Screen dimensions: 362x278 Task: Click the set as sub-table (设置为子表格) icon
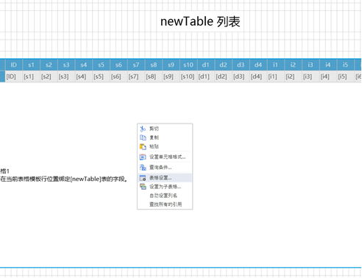tap(143, 187)
